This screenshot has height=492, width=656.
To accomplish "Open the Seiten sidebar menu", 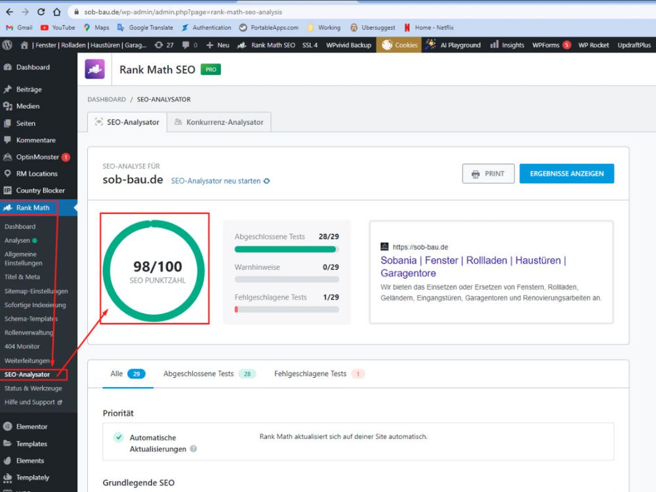I will tap(39, 123).
